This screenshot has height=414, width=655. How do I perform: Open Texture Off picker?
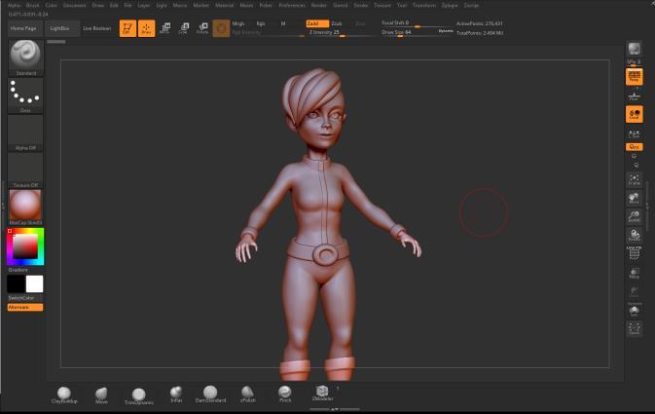[x=25, y=170]
